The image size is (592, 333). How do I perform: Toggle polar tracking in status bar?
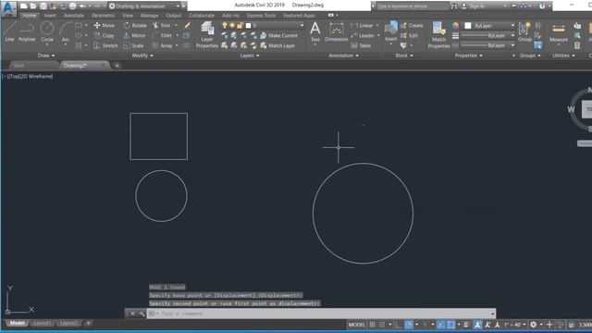409,325
